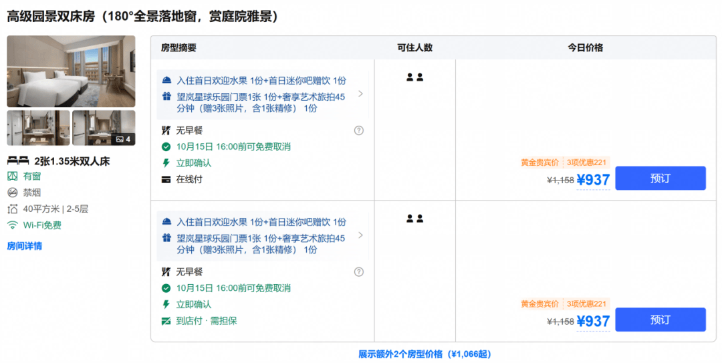Screen dimensions: 722x363
Task: Click the credit-card icon beside 在线付
Action: 166,180
